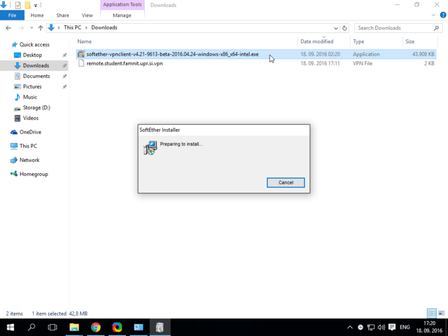Screen dimensions: 448x336
Task: Click the Help question mark icon
Action: pos(443,15)
